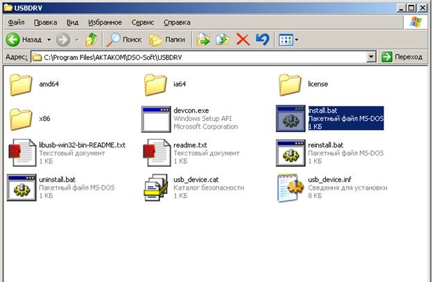Minimize the USBDRV window
The width and height of the screenshot is (432, 282).
tap(401, 8)
